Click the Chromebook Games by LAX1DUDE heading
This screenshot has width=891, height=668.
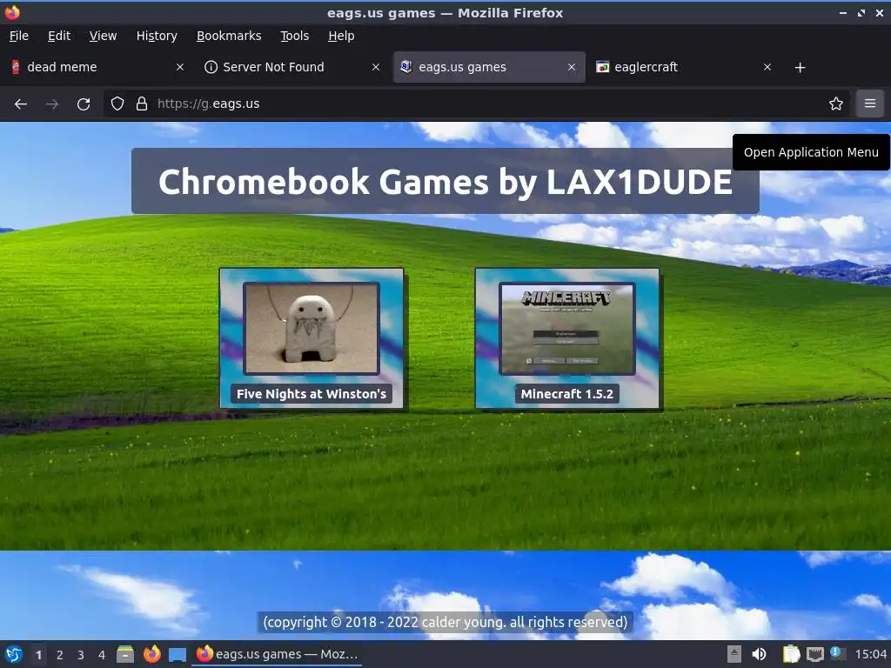(x=445, y=181)
